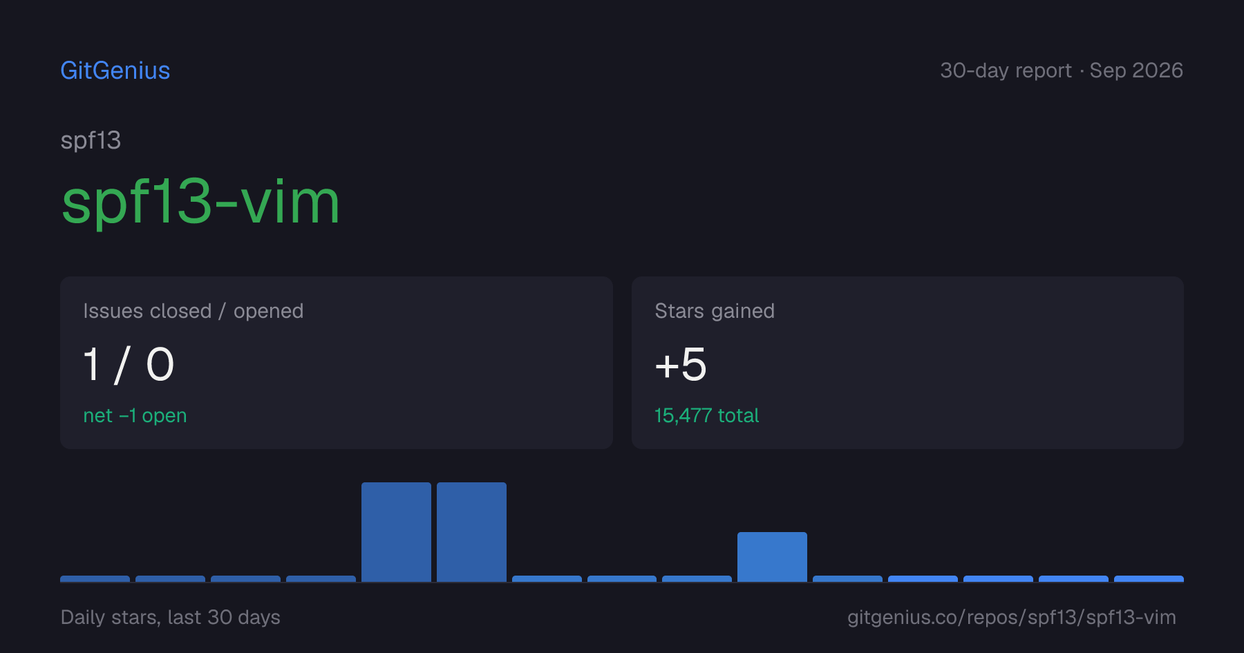The image size is (1244, 653).
Task: Open the gitgenius.co/repos/spf13/spf13-vim URL
Action: (x=1012, y=617)
